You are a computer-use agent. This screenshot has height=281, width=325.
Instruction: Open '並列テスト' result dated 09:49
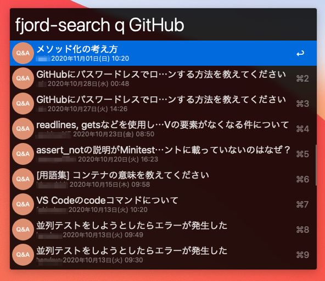[x=163, y=230]
